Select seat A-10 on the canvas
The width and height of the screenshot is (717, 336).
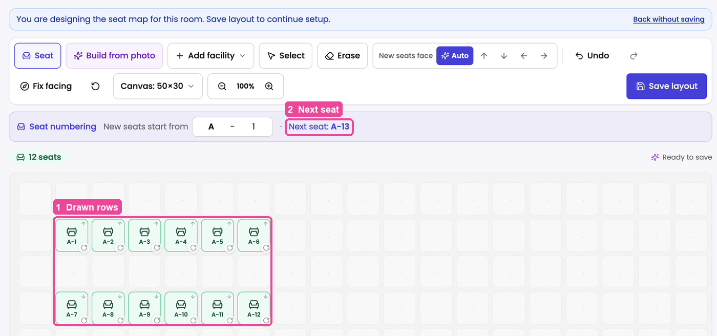(x=181, y=308)
